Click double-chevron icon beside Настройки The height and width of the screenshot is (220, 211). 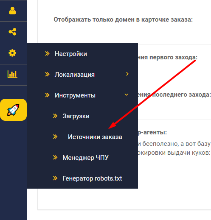47,54
